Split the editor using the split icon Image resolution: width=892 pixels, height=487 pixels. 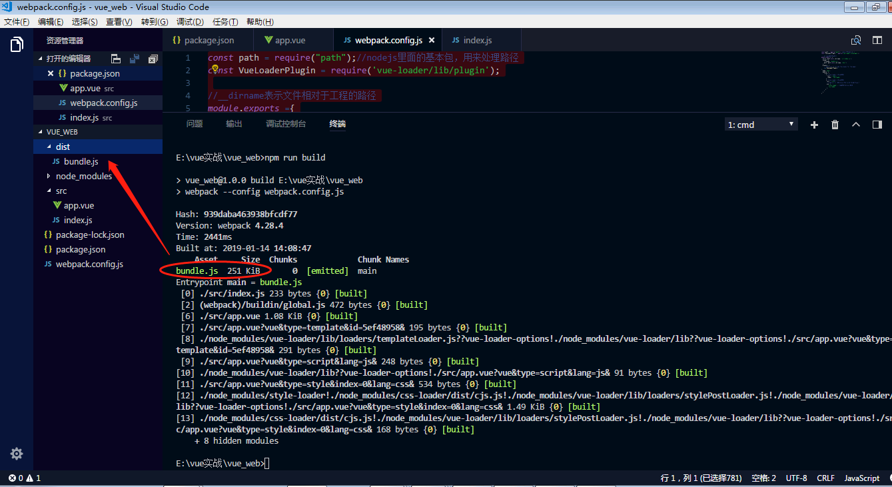tap(877, 40)
